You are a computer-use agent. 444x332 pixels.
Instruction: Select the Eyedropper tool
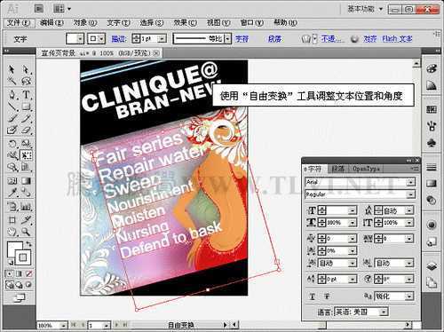(12, 193)
